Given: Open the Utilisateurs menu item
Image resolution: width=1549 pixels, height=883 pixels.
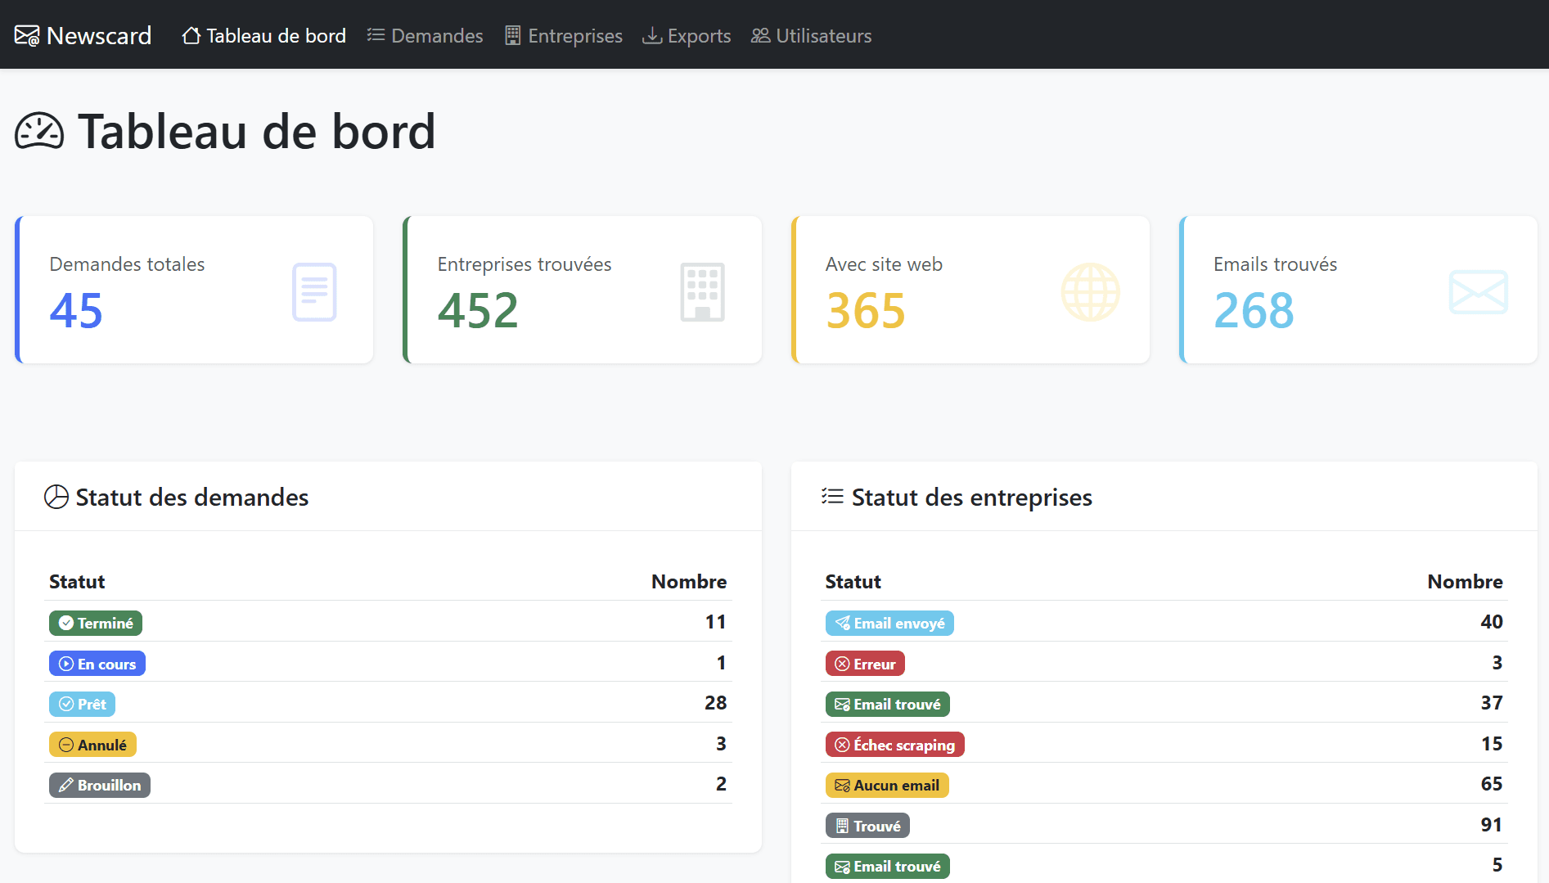Looking at the screenshot, I should point(812,35).
